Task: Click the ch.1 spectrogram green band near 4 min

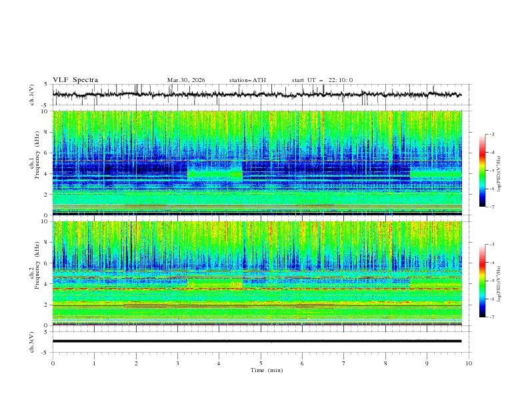Action: click(x=215, y=174)
